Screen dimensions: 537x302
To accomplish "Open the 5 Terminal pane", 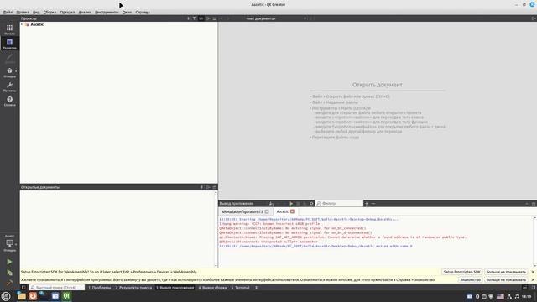I will [x=241, y=288].
